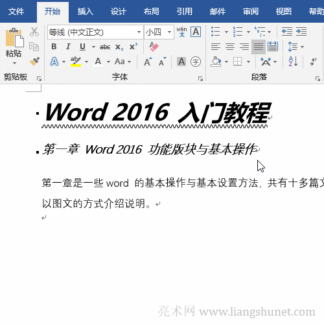Toggle Italic formatting
This screenshot has height=324, width=324.
pos(68,47)
